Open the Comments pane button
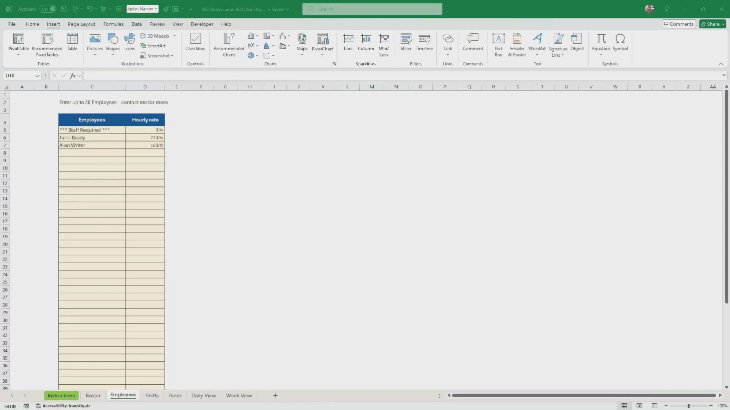 (679, 24)
